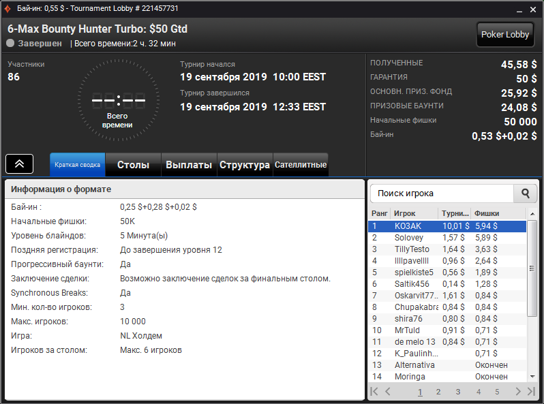544x404 pixels.
Task: Switch to the Выплаты tab
Action: [189, 165]
